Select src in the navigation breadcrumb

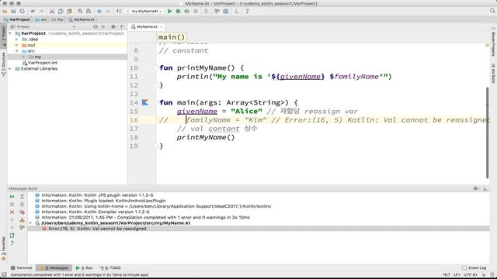41,19
